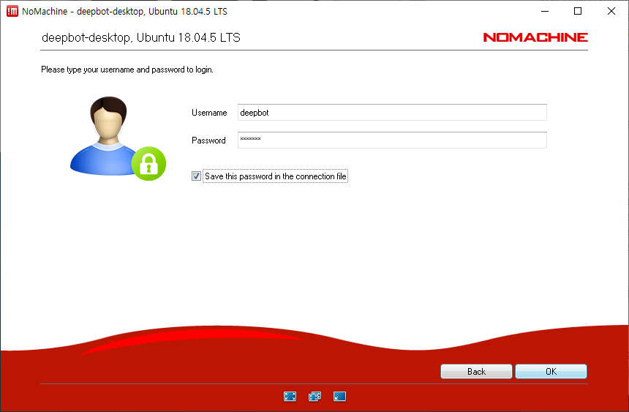Click the user avatar with green lock
Image resolution: width=629 pixels, height=412 pixels.
[118, 138]
